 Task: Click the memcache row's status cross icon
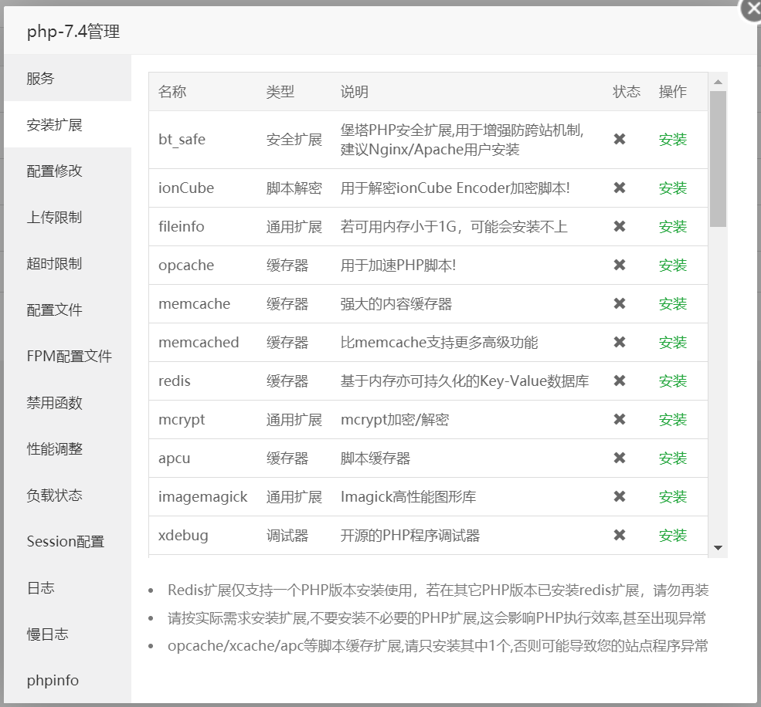(x=620, y=303)
